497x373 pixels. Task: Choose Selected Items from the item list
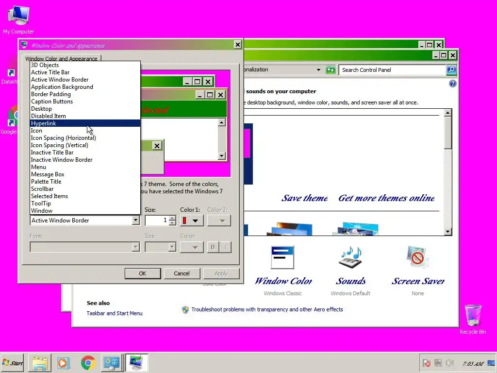pyautogui.click(x=85, y=196)
